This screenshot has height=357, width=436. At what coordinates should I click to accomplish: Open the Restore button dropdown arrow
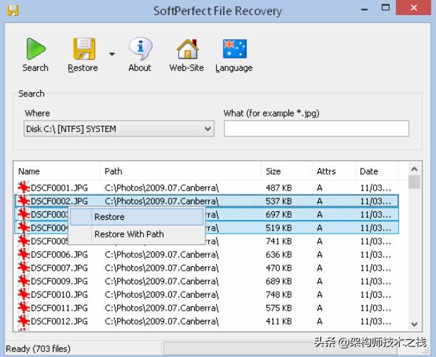pos(112,54)
